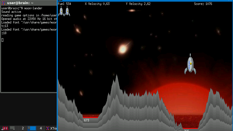Switch to virtual desktop 2
This screenshot has width=233, height=131.
click(23, 128)
